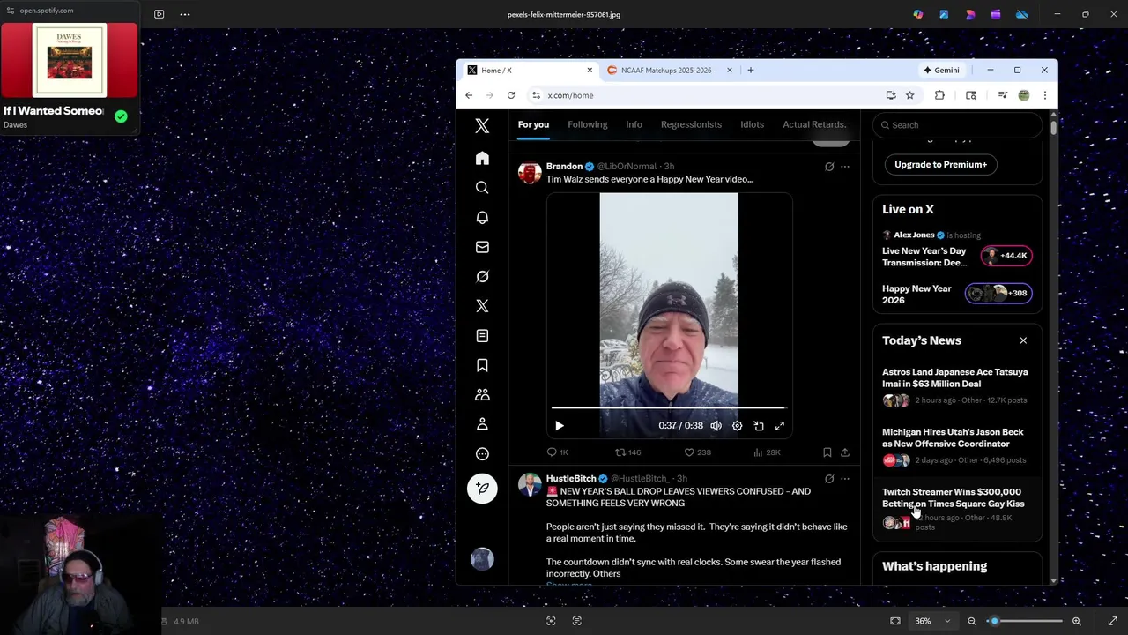Click the x.com address bar
Screen dimensions: 1128x635
coord(709,95)
